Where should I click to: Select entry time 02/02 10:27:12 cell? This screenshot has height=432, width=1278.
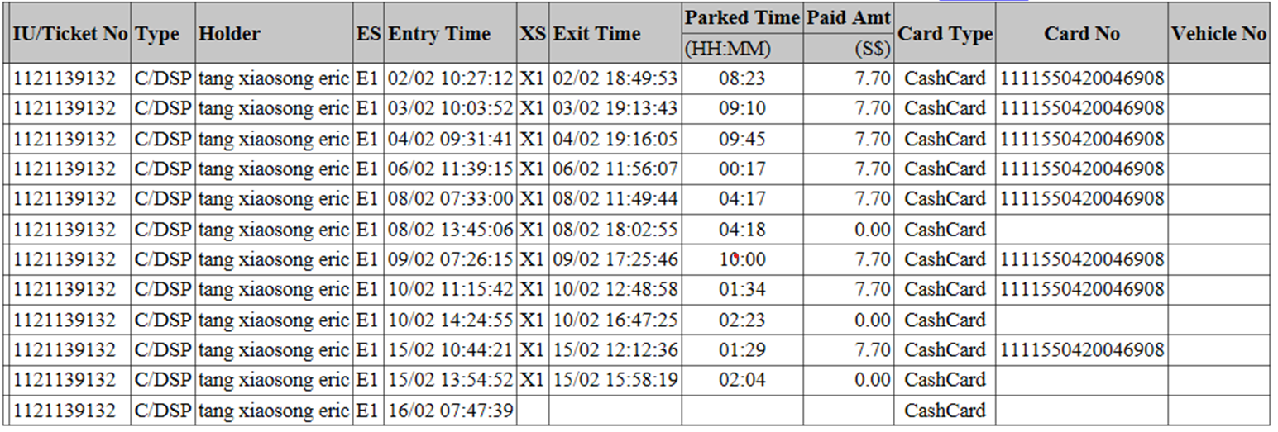(x=451, y=78)
